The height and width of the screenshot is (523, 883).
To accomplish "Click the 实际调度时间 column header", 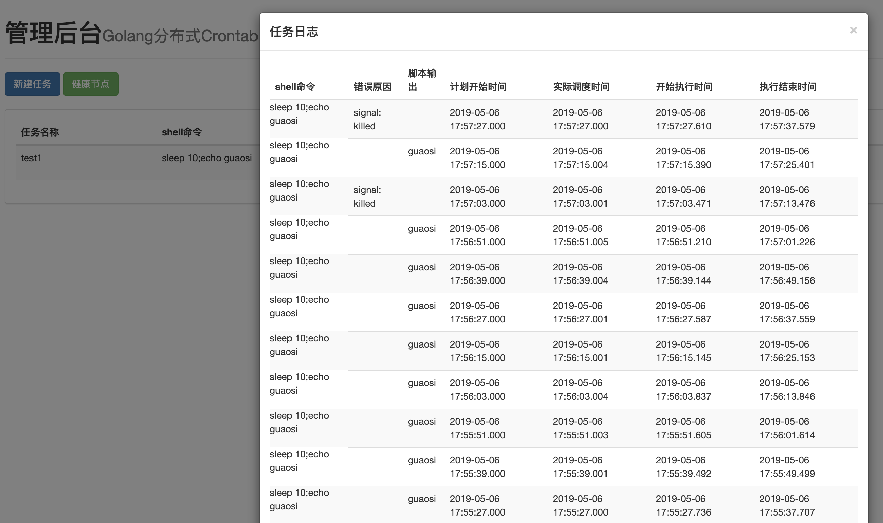I will [x=581, y=87].
